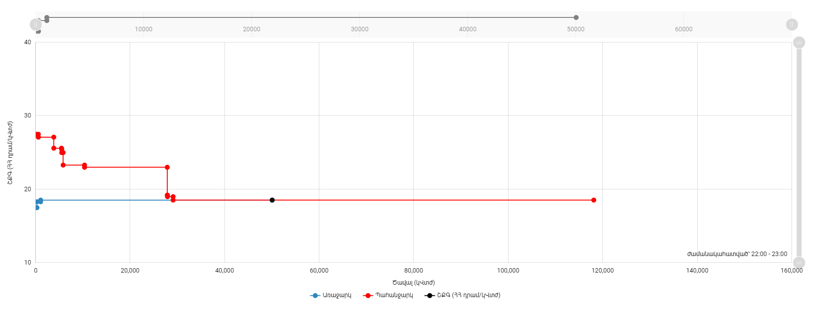
Task: Click the Ծավալ (կՎտժ) x-axis title
Action: tap(414, 282)
